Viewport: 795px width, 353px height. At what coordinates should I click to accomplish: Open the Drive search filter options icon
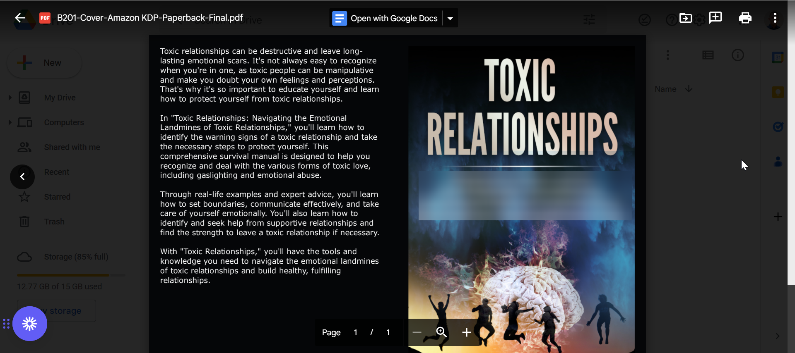coord(589,19)
